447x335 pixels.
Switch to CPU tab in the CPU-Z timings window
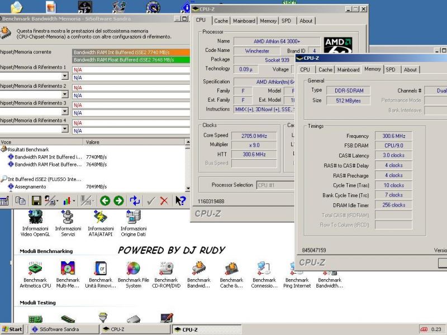point(305,69)
